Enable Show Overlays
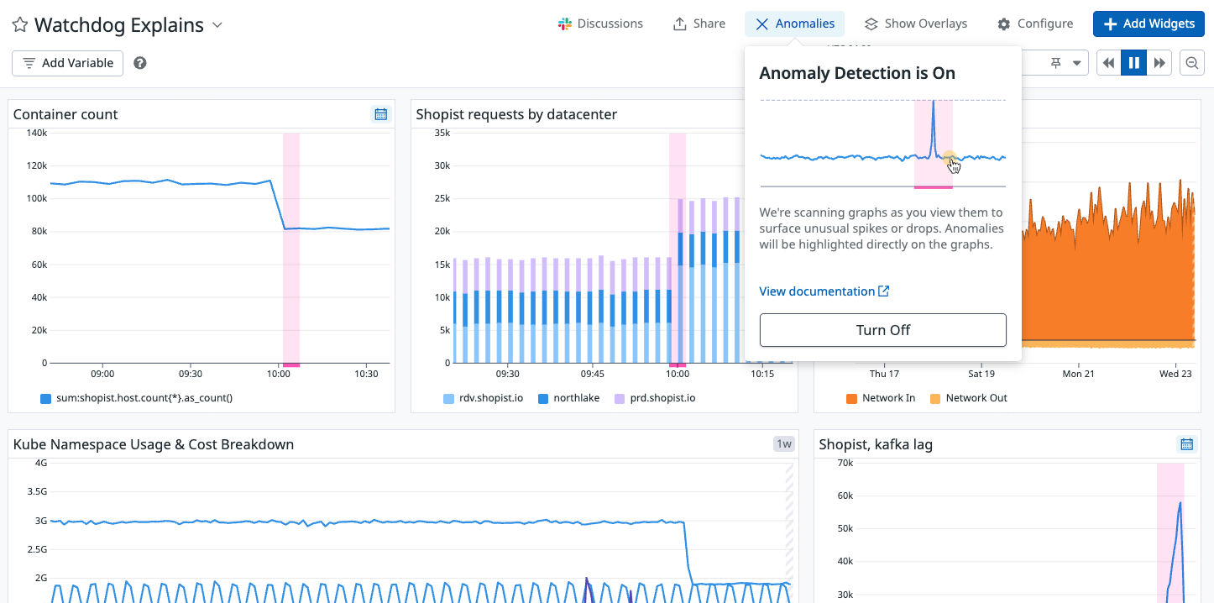The height and width of the screenshot is (603, 1214). coord(916,24)
